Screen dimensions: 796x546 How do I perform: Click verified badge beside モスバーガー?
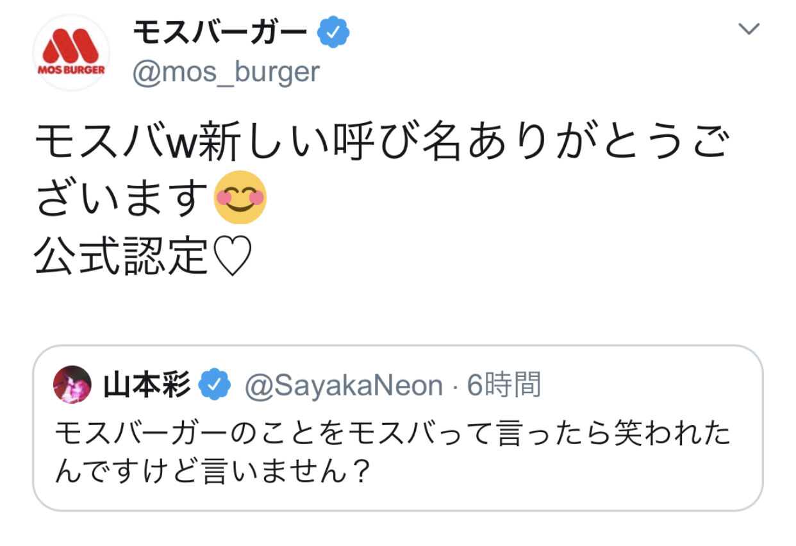333,33
